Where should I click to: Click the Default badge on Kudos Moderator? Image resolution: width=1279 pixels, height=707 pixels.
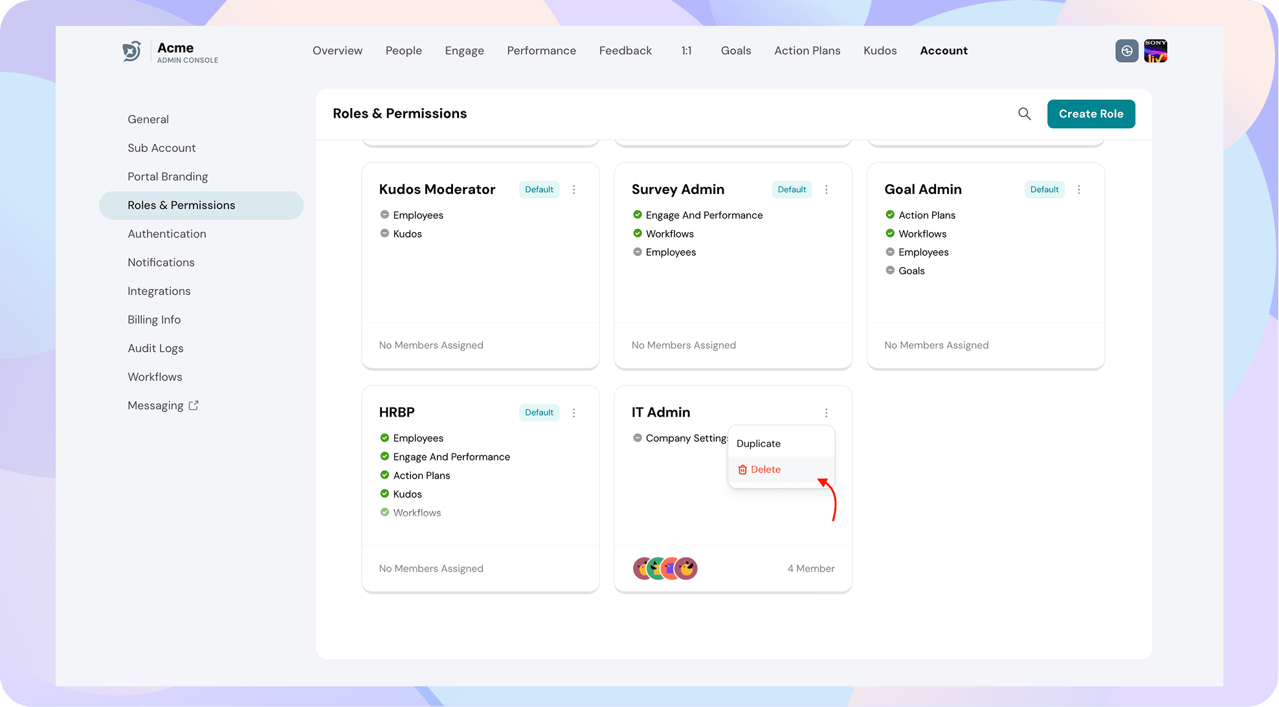(539, 190)
